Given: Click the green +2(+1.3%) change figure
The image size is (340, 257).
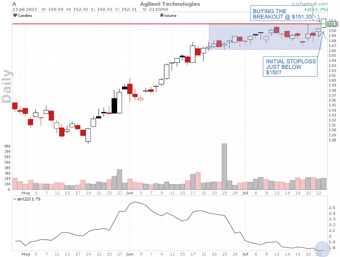Looking at the screenshot, I should pyautogui.click(x=316, y=9).
